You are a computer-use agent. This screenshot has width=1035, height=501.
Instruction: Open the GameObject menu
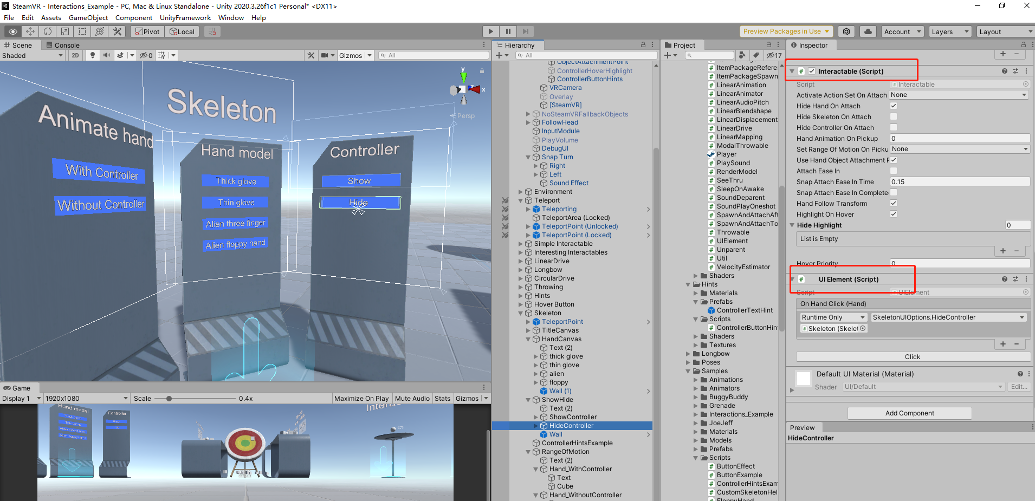pos(88,17)
